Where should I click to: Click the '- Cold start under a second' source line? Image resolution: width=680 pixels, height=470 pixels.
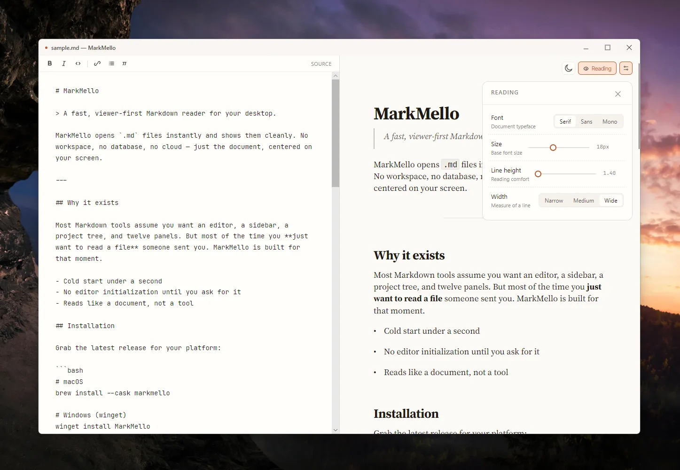pyautogui.click(x=109, y=281)
